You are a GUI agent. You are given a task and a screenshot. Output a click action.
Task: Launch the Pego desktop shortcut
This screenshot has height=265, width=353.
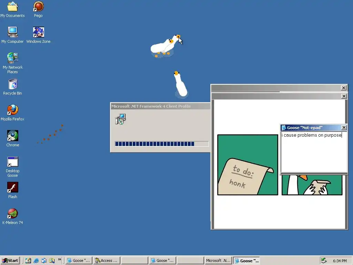[38, 9]
